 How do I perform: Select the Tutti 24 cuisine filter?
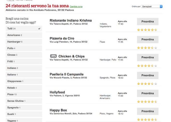pos(24,29)
